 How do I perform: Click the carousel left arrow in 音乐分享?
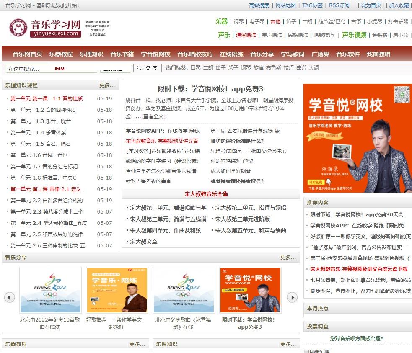point(10,297)
